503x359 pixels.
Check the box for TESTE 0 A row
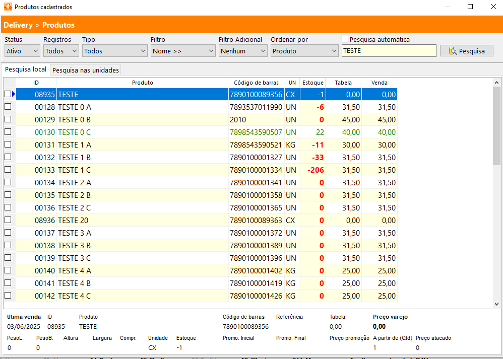[8, 107]
